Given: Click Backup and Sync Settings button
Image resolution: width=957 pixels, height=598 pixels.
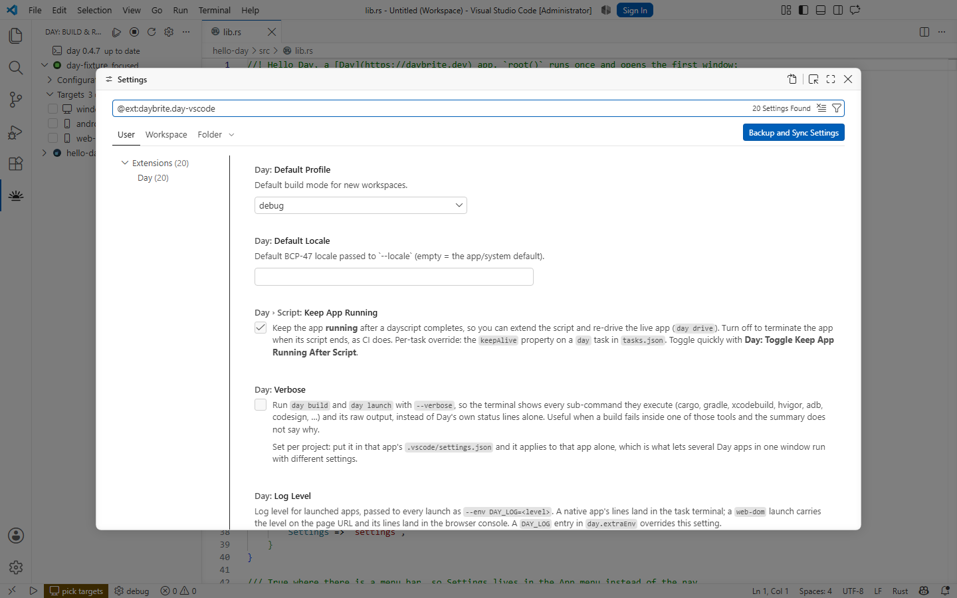Looking at the screenshot, I should click(794, 133).
